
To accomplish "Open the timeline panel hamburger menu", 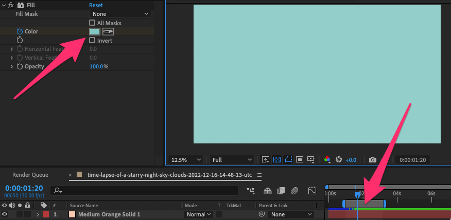I will tap(259, 175).
